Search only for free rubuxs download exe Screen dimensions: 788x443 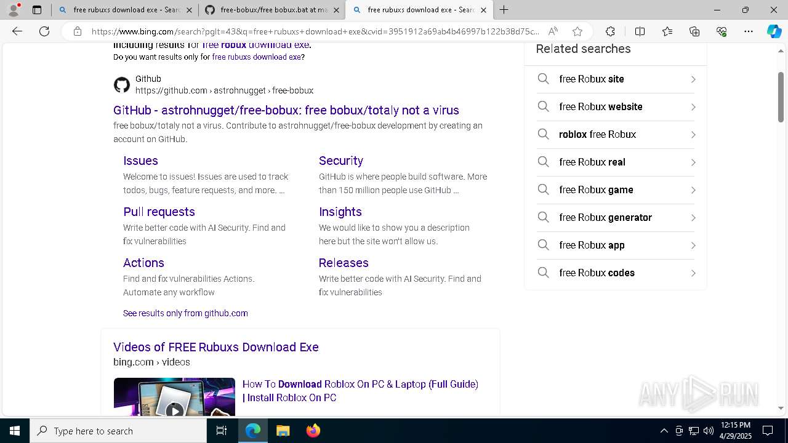tap(257, 57)
